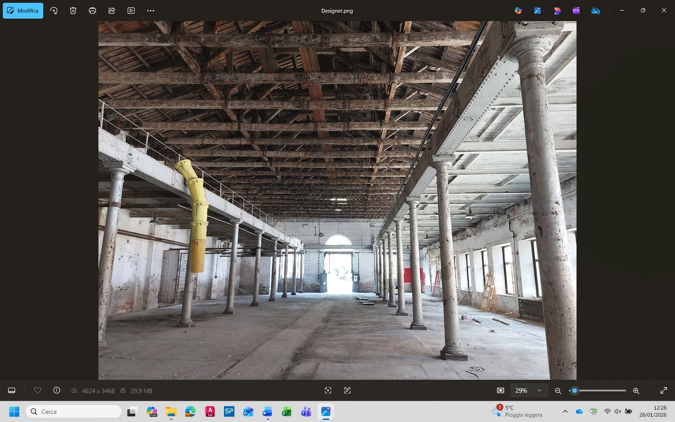Open Microsoft Teams from the taskbar
This screenshot has width=675, height=422.
point(306,411)
